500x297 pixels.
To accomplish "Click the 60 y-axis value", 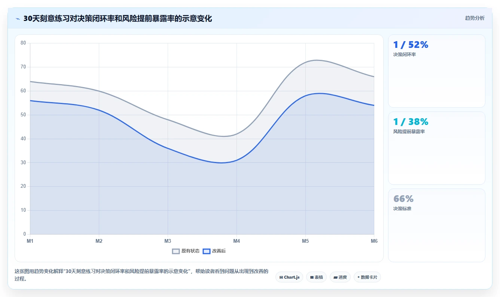I will 23,91.
